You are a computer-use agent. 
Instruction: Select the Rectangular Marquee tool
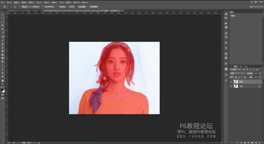coord(3,18)
